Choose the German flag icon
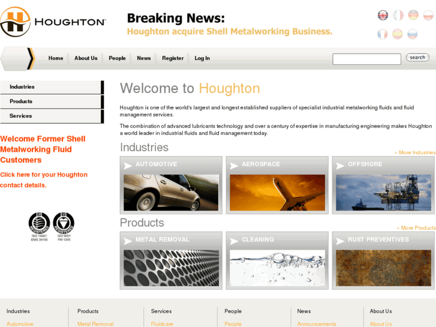The image size is (436, 327). [413, 15]
